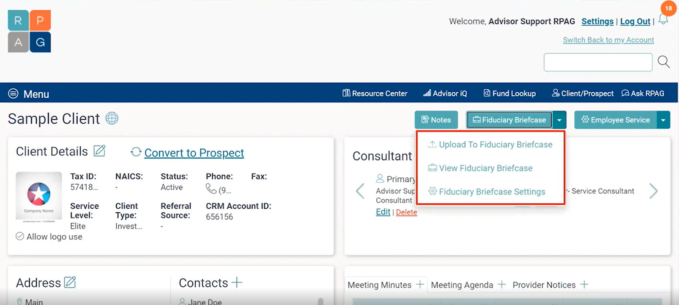Collapse the Fiduciary Briefcase dropdown arrow
The width and height of the screenshot is (679, 305).
click(x=559, y=120)
